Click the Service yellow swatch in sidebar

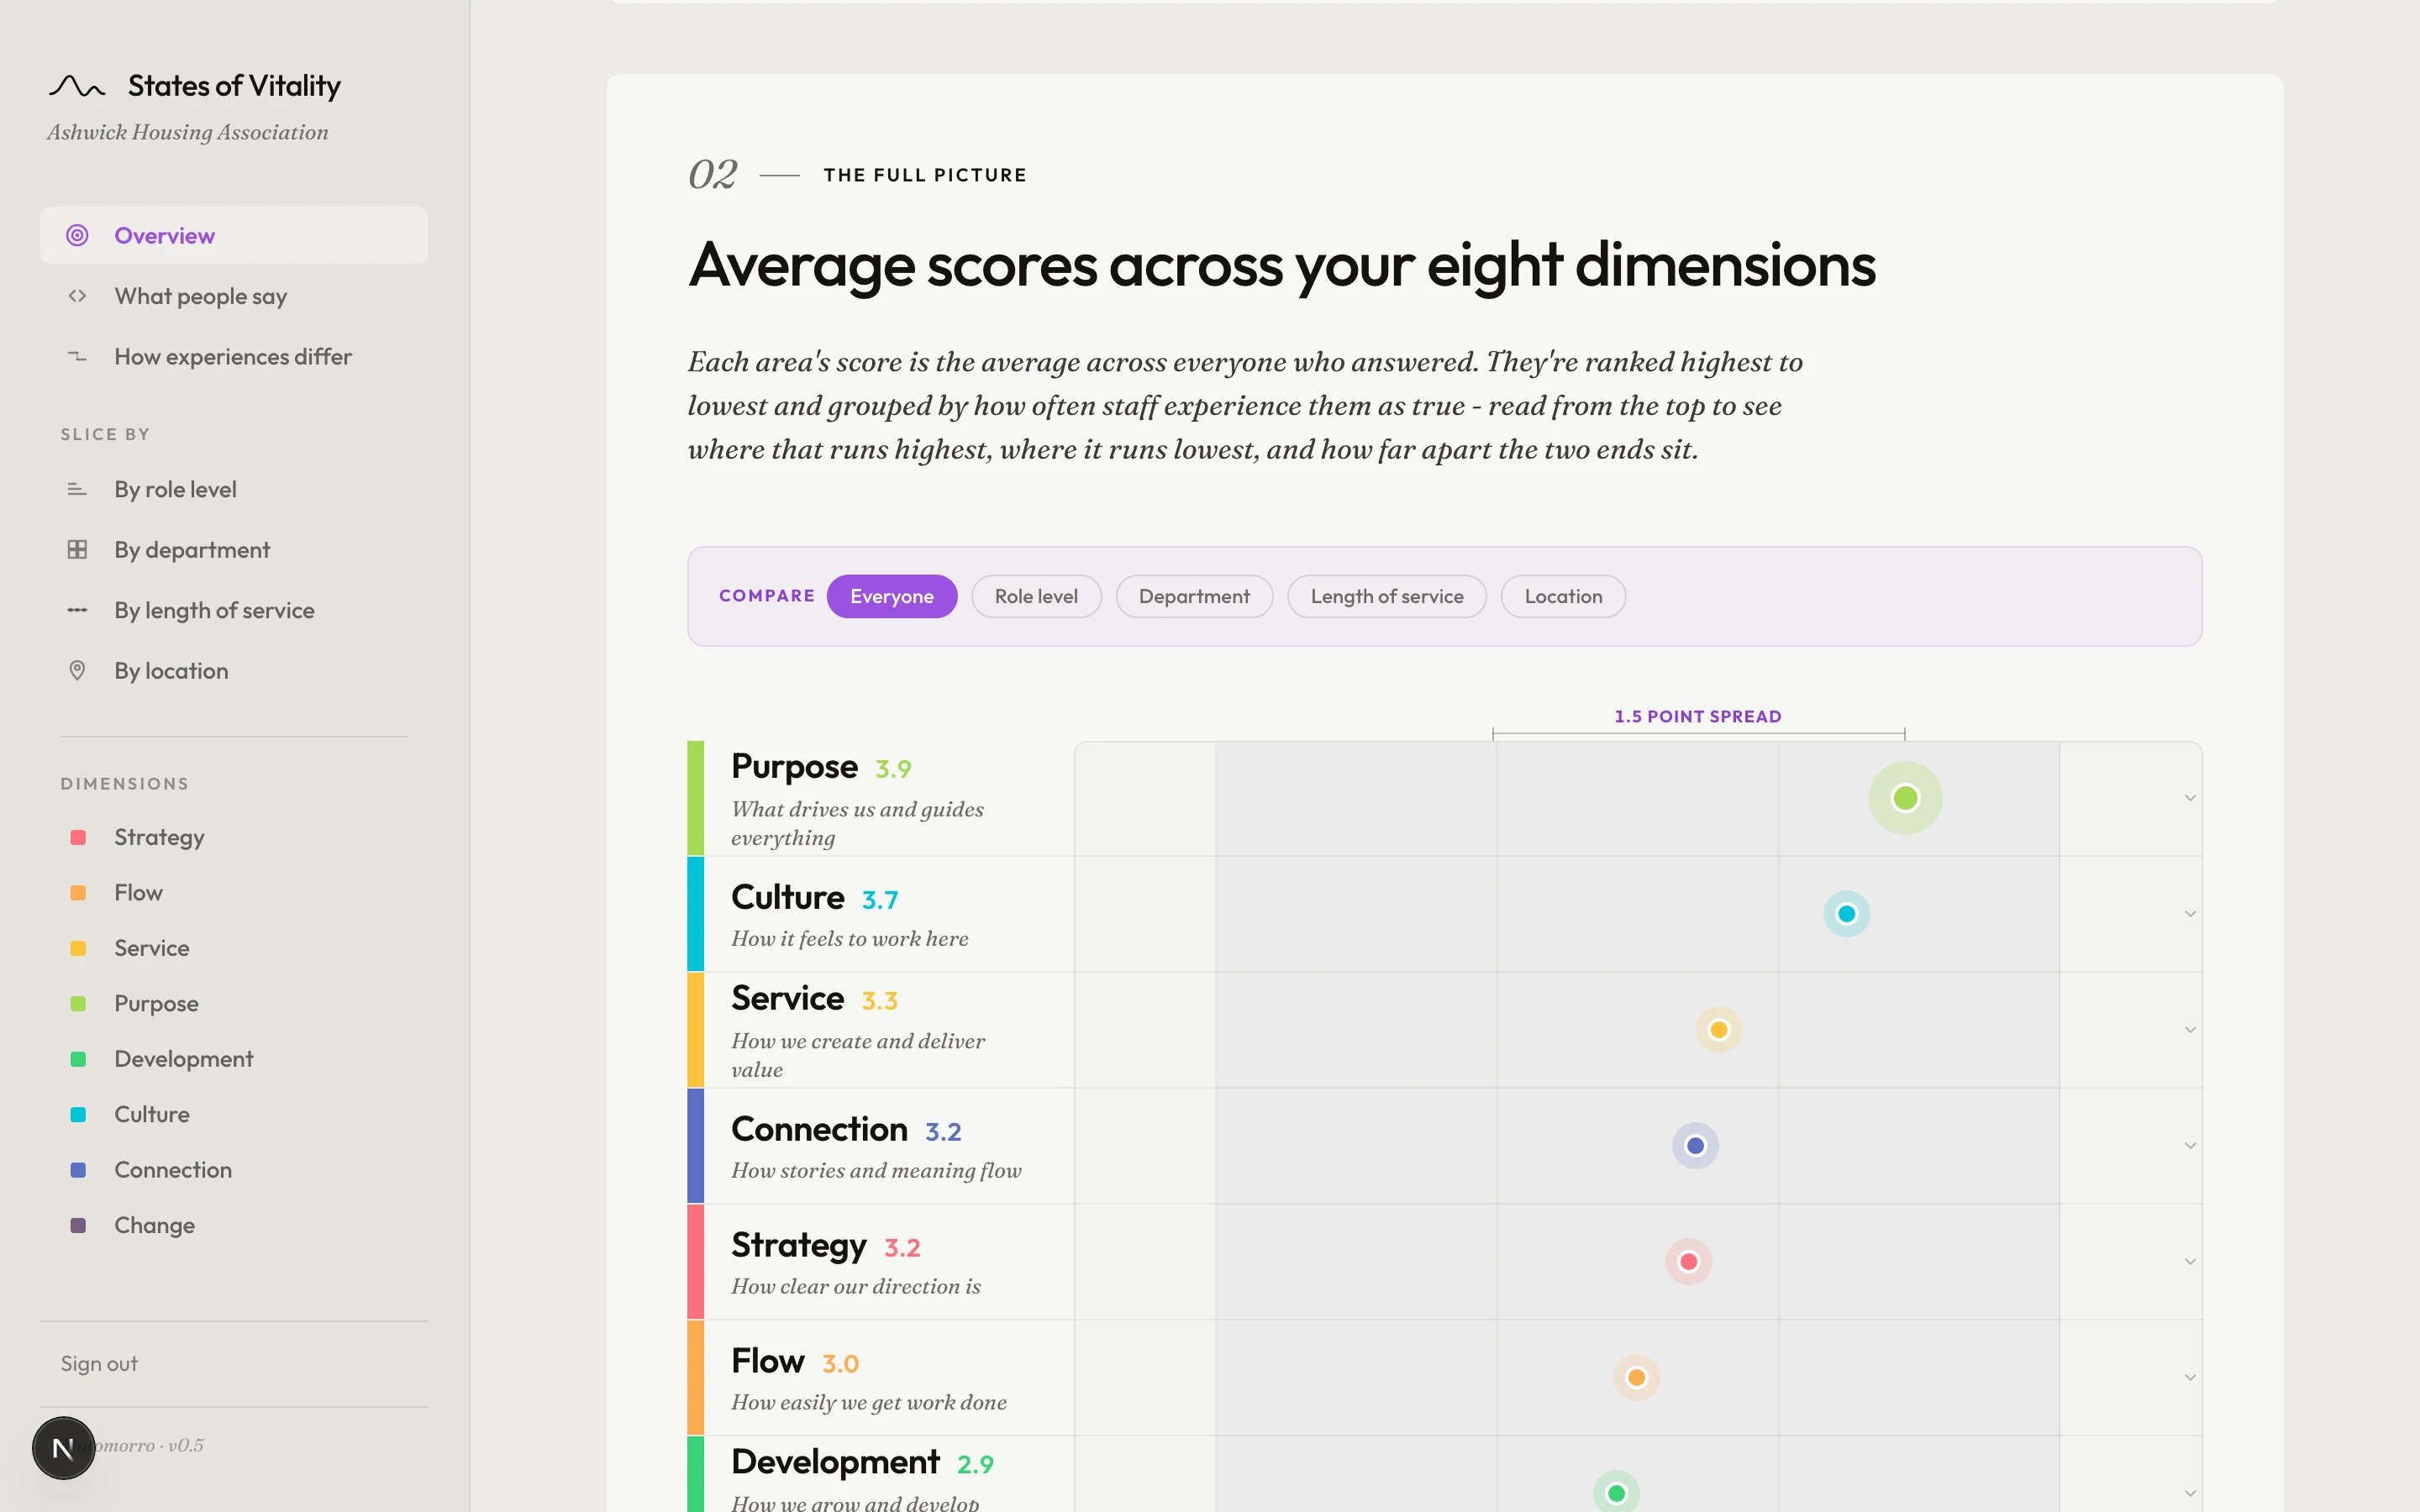point(78,948)
